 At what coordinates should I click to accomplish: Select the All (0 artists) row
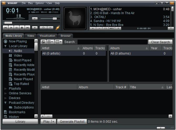pyautogui.click(x=73, y=53)
